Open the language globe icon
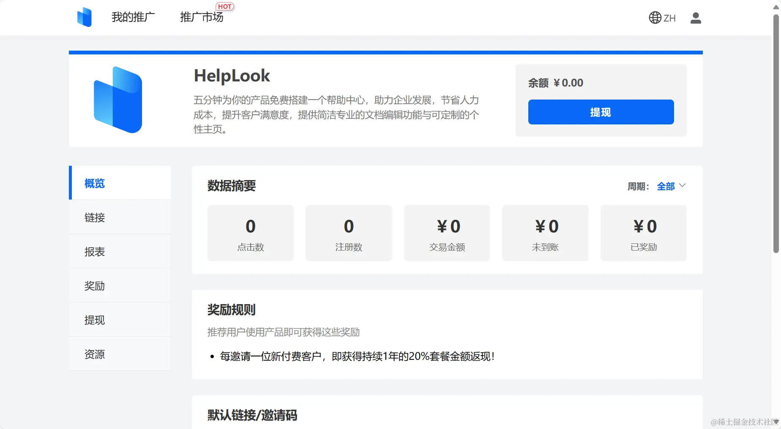 [655, 18]
